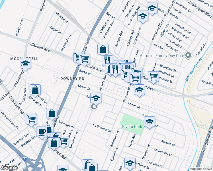Click the restaurant marker above Slauson Ave label
The width and height of the screenshot is (213, 171).
107,60
